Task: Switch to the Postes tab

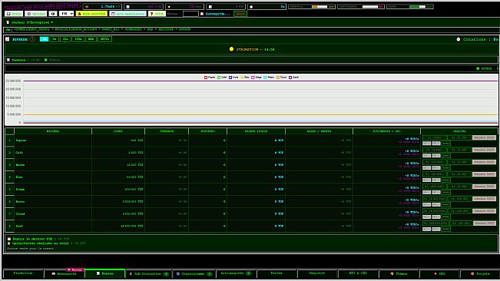Action: click(276, 273)
